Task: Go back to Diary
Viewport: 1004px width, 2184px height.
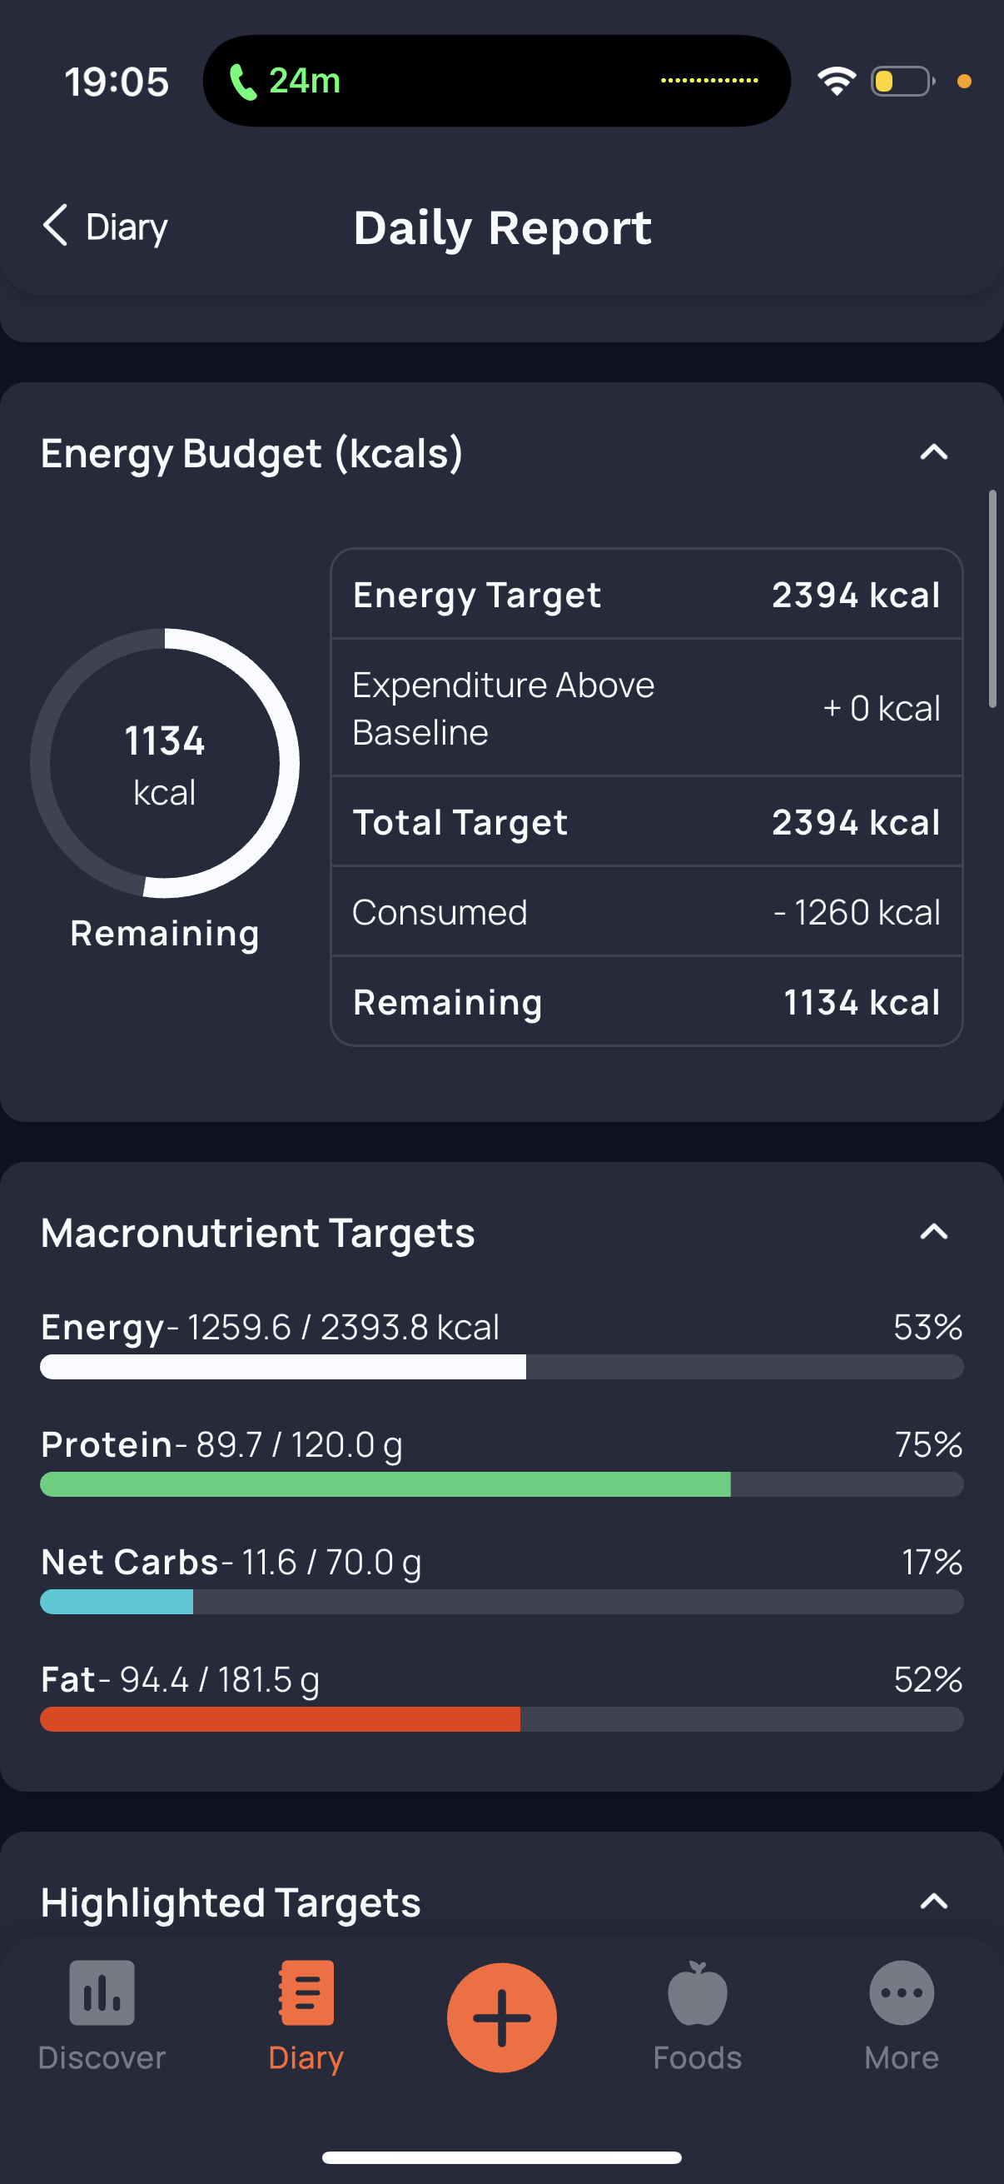Action: tap(127, 227)
